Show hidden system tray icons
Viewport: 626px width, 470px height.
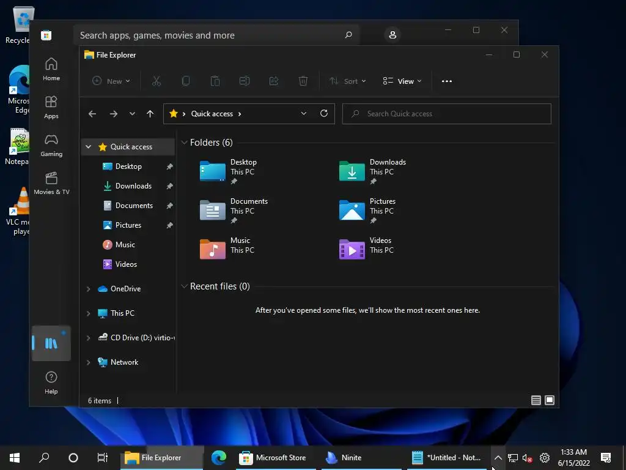click(498, 458)
